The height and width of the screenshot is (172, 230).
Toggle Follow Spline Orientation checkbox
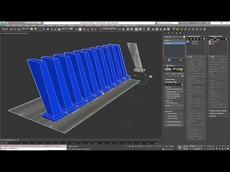tap(166, 96)
